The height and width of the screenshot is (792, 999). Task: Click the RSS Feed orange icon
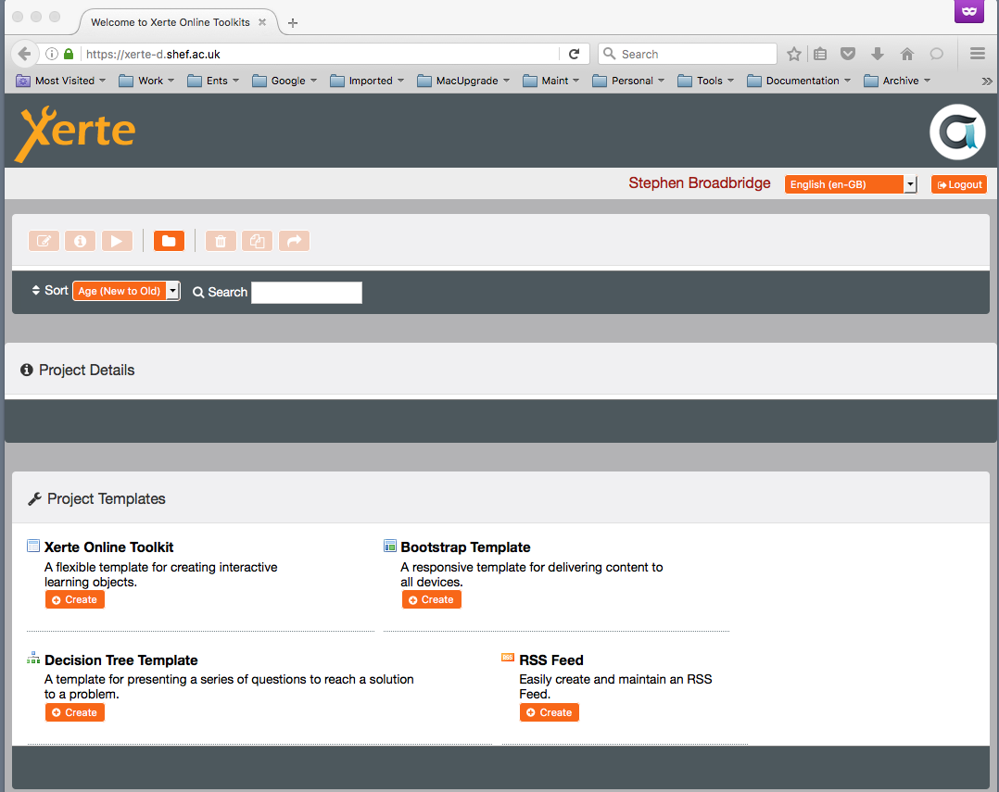508,657
